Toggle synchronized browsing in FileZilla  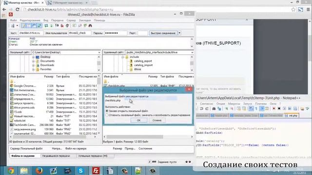(85, 26)
